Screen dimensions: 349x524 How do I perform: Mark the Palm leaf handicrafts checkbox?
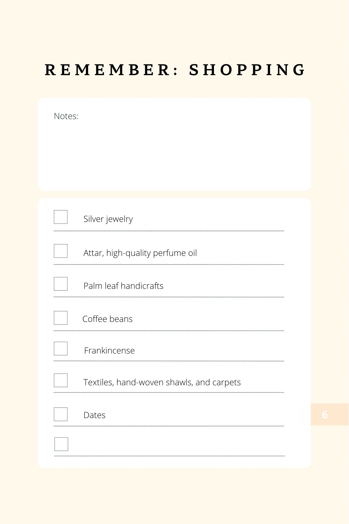61,284
